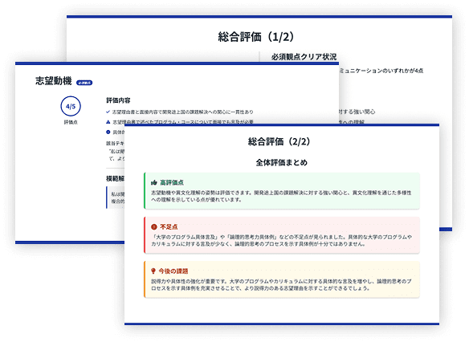Click the checkmark icon in the 評価内容 list
Image resolution: width=469 pixels, height=342 pixels.
(108, 112)
